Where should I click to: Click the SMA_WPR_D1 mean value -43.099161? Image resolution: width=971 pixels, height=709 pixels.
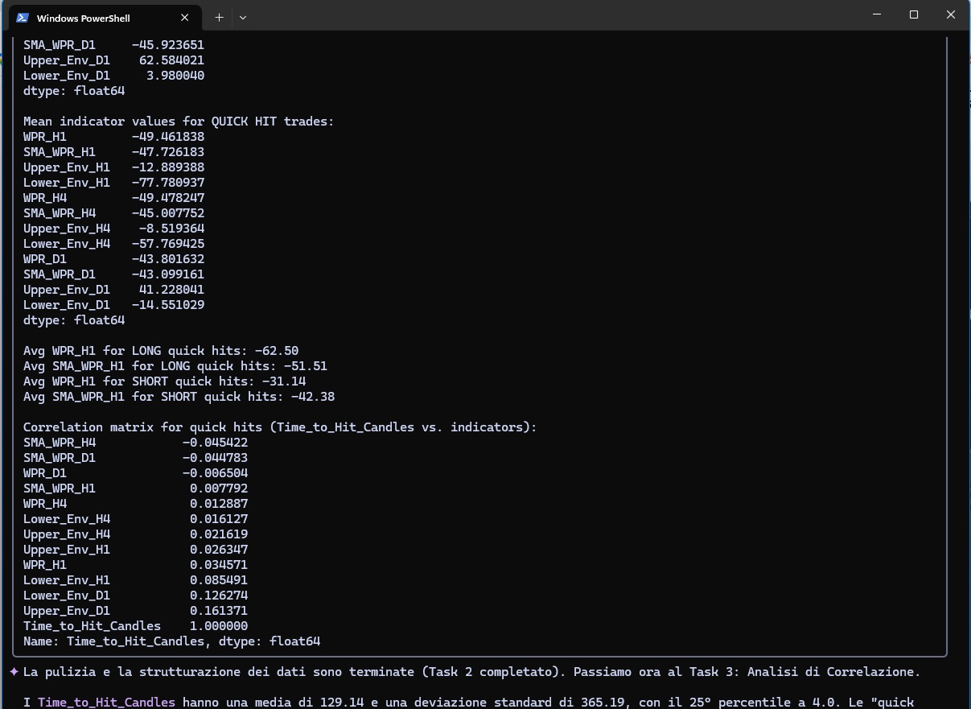[168, 274]
